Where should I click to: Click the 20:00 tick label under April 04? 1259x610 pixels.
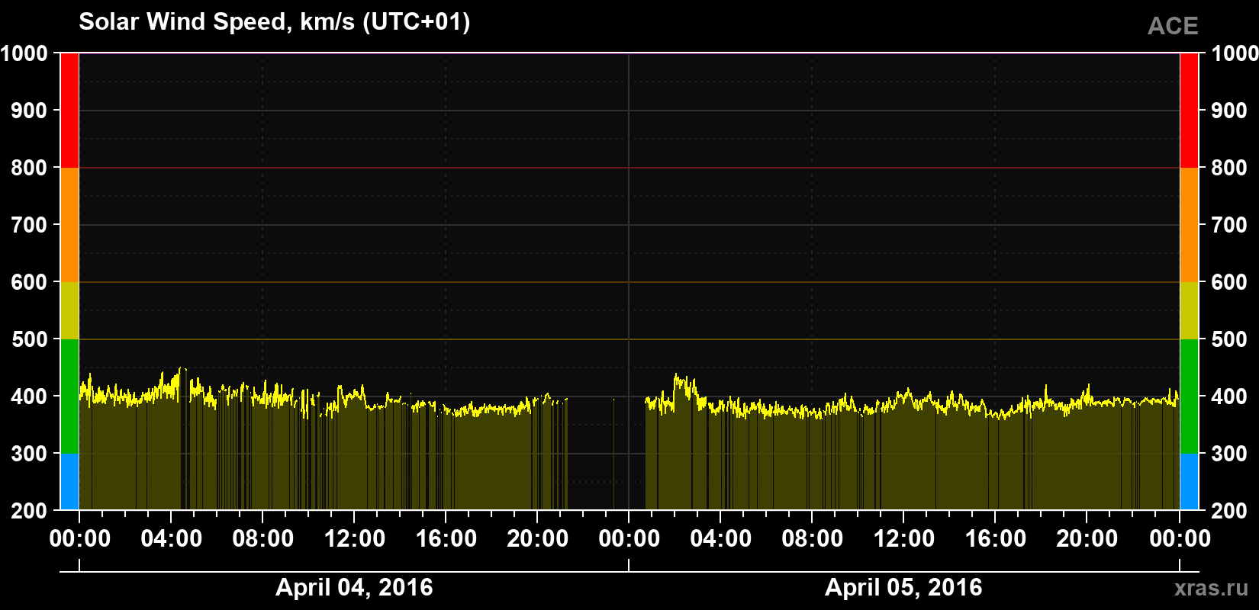[537, 539]
